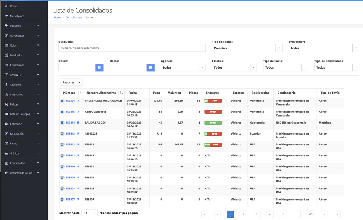The width and height of the screenshot is (363, 220).
Task: Expand the Facturación sidebar menu
Action: (x=22, y=134)
